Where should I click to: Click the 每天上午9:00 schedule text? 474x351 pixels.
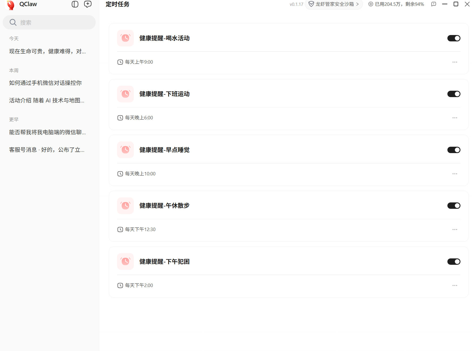pyautogui.click(x=139, y=62)
